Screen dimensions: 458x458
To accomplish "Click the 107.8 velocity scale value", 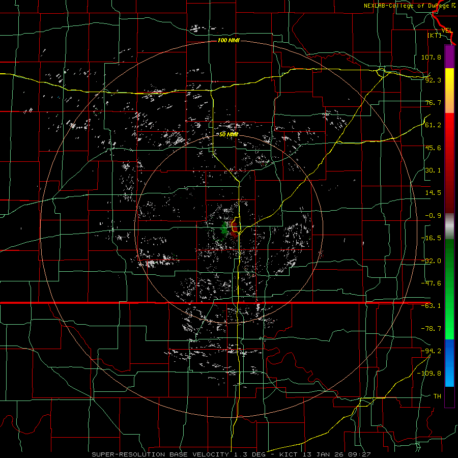I will tap(431, 57).
